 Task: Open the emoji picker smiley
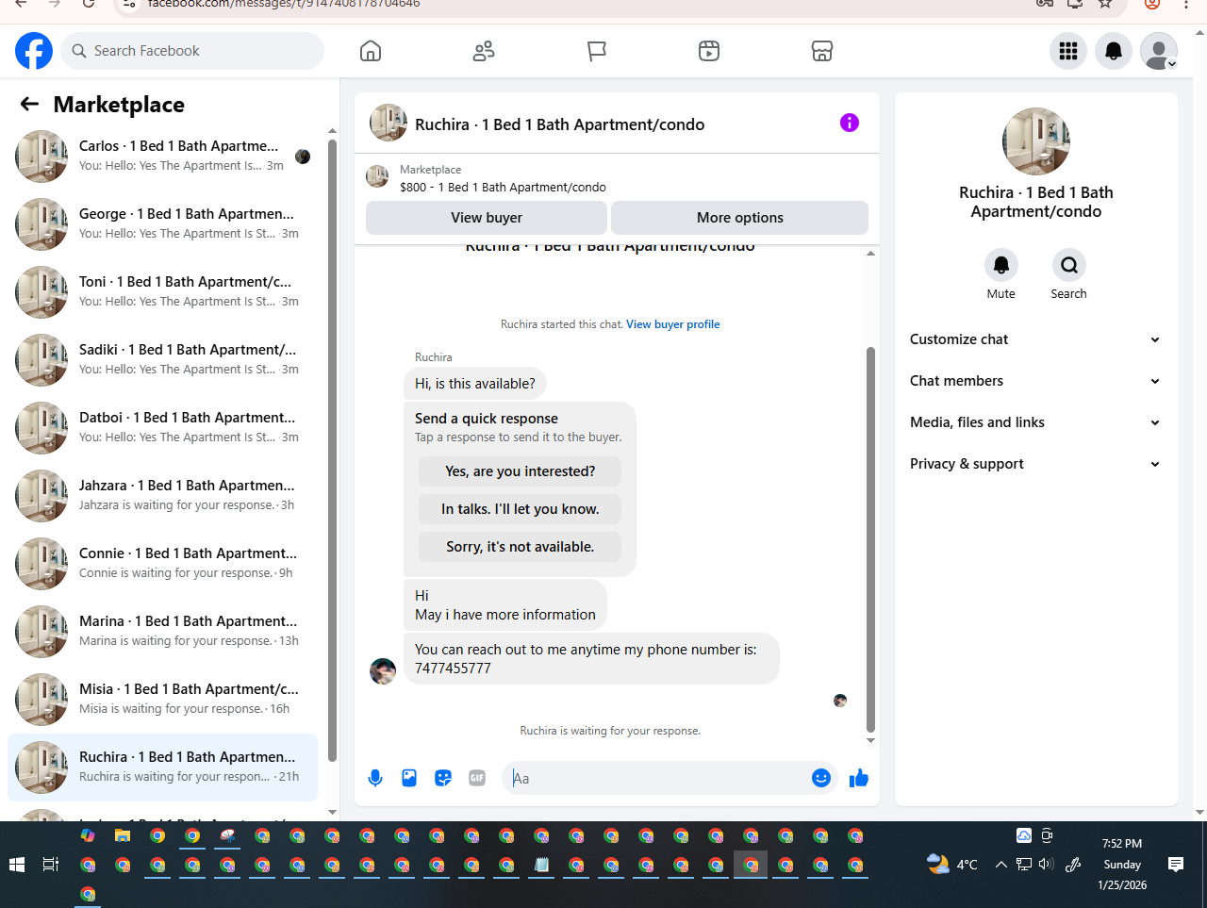(821, 778)
